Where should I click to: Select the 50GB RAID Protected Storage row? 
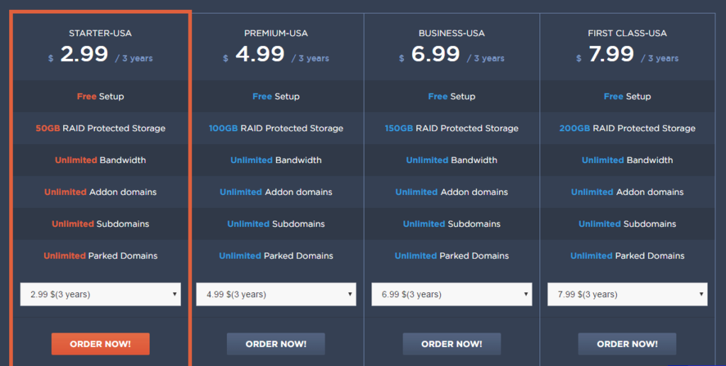100,128
